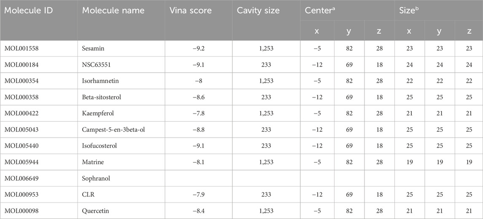The width and height of the screenshot is (483, 219).
Task: Select the MOL000953 cell
Action: pos(39,195)
